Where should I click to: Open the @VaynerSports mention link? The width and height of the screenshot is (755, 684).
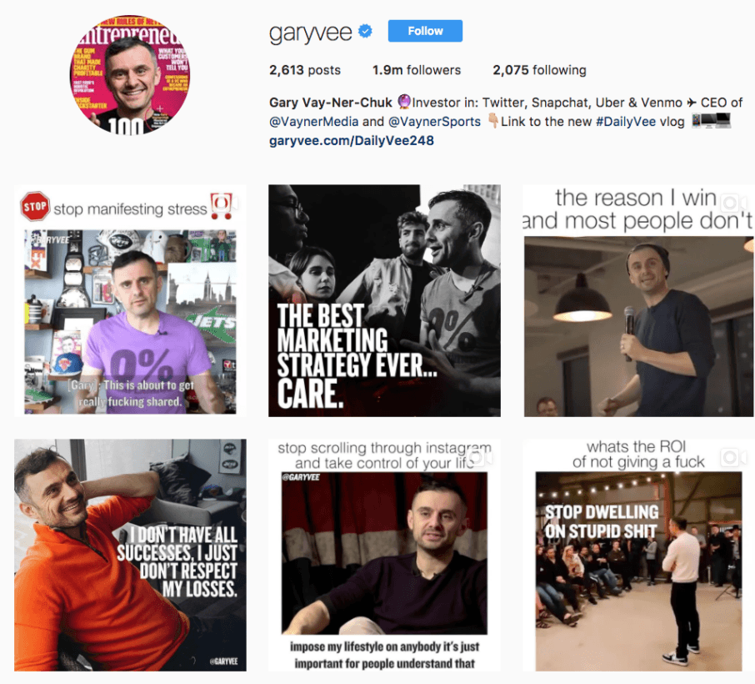click(434, 122)
